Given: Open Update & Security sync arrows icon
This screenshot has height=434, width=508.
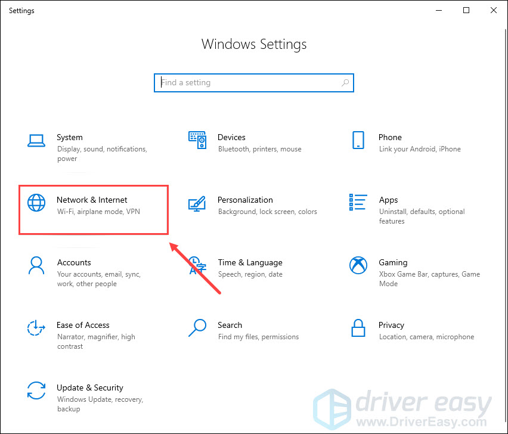Looking at the screenshot, I should click(x=36, y=390).
